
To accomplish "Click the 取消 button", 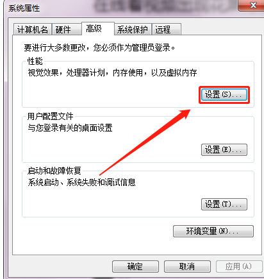I will (187, 266).
